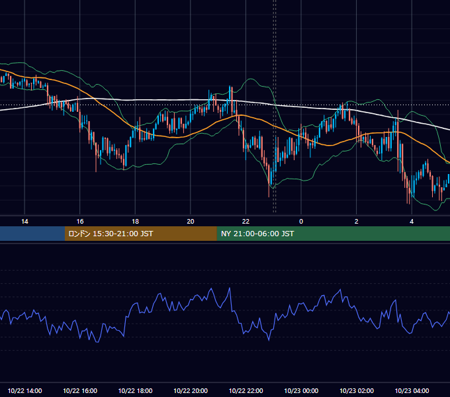Click the 0 hour label on price chart axis

pyautogui.click(x=301, y=222)
